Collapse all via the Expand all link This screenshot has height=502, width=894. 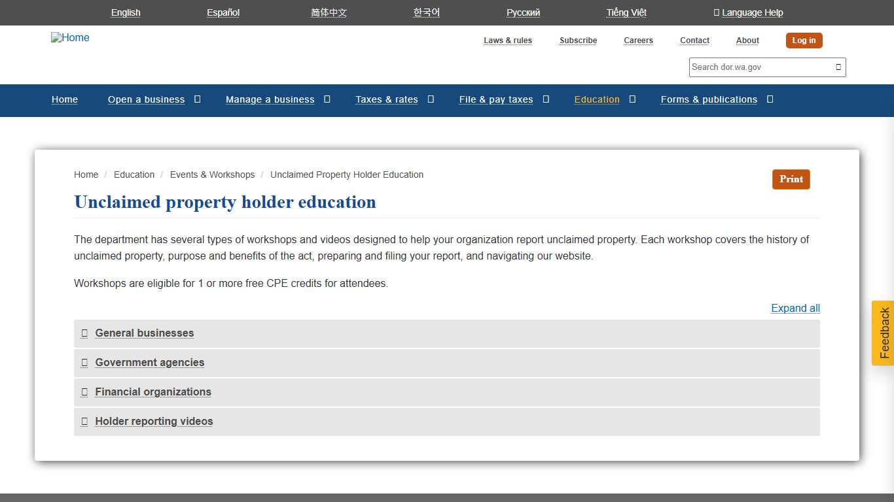coord(795,308)
